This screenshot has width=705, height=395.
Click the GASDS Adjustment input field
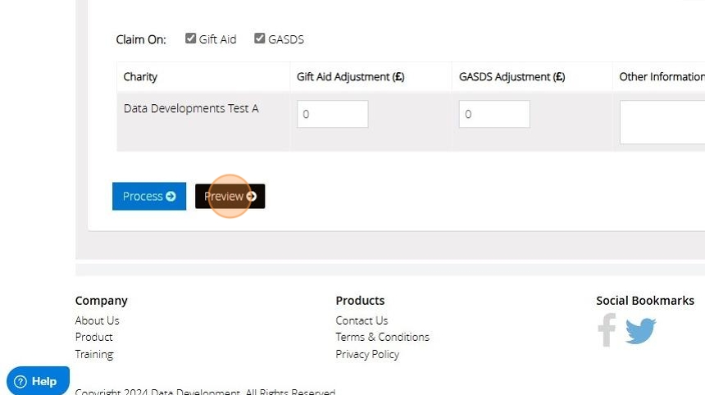pyautogui.click(x=493, y=114)
